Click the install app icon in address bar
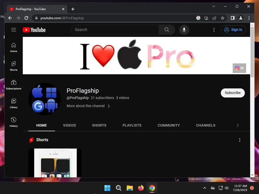The image size is (259, 194). [x=206, y=18]
